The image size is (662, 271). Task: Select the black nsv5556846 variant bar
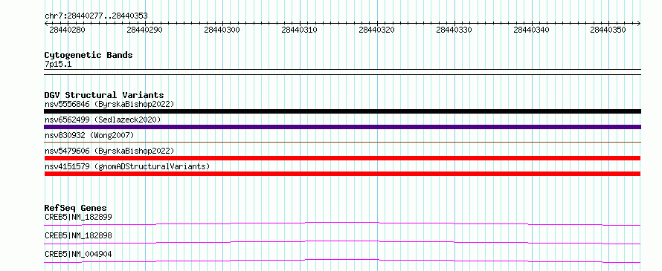[342, 111]
